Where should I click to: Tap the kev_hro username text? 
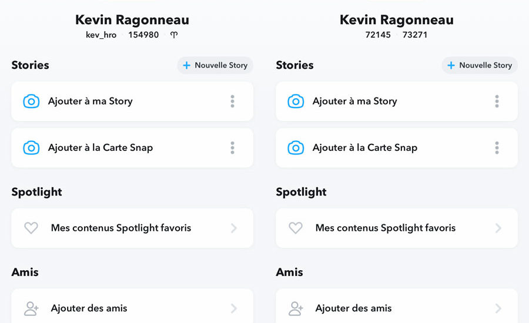tap(101, 35)
